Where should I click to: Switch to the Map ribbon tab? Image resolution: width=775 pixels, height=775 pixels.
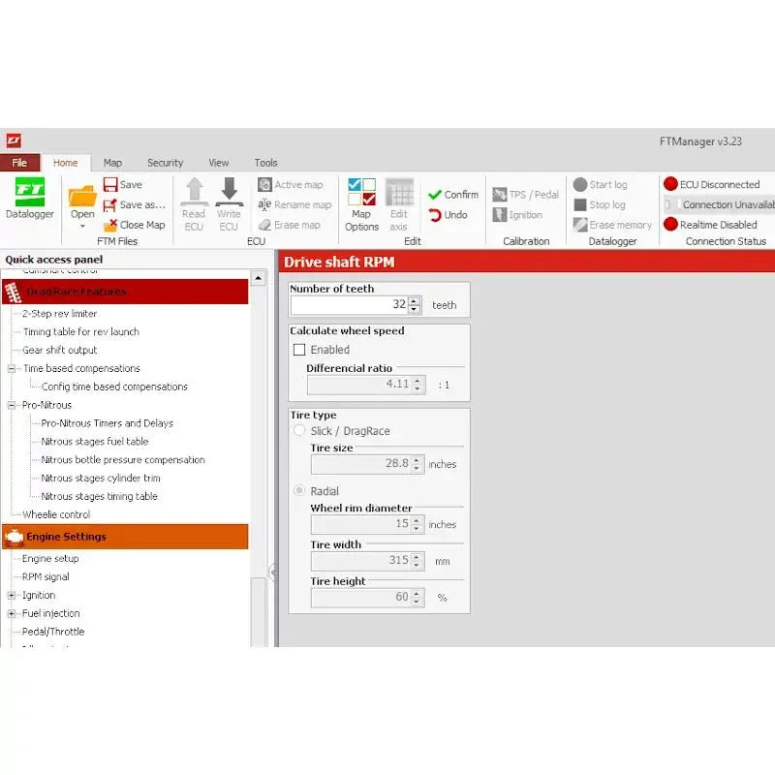[112, 163]
